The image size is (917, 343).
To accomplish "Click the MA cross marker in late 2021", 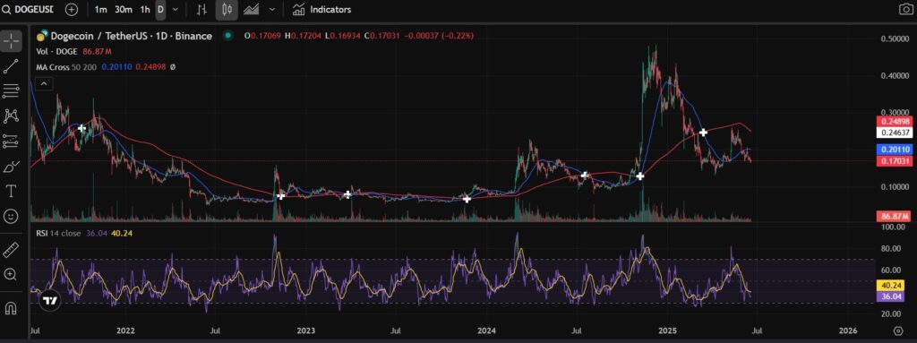I will pos(81,128).
